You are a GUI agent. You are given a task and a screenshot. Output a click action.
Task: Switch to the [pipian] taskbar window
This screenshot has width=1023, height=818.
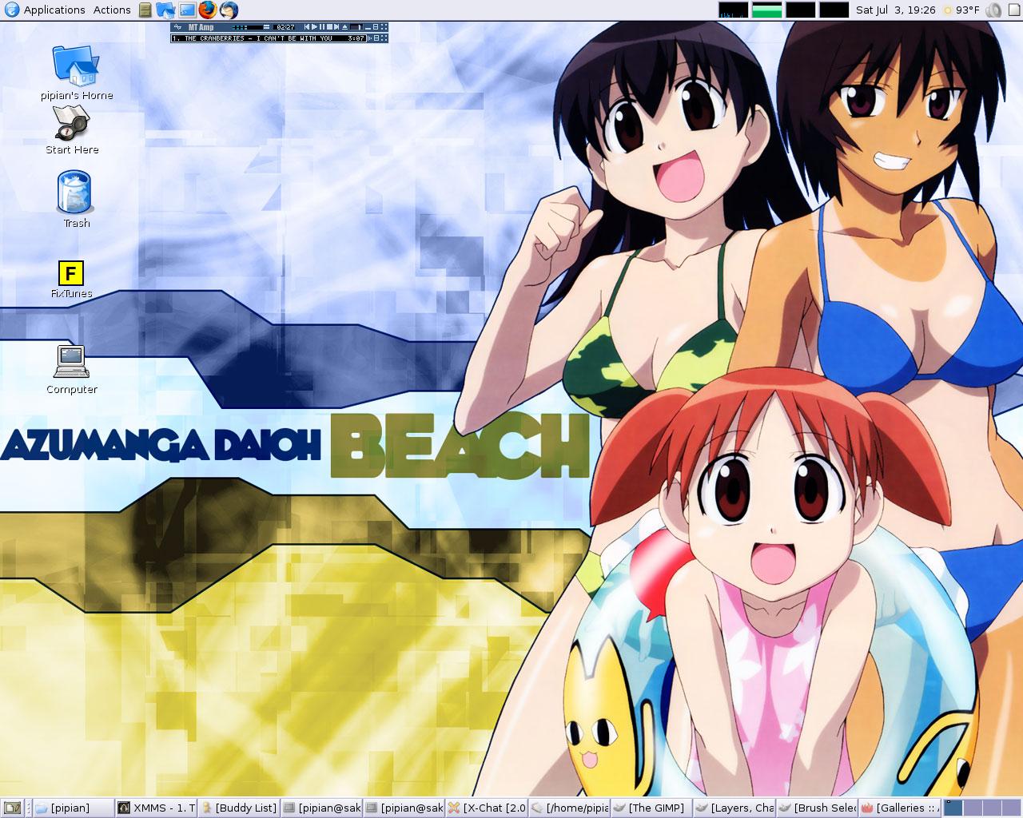(73, 808)
